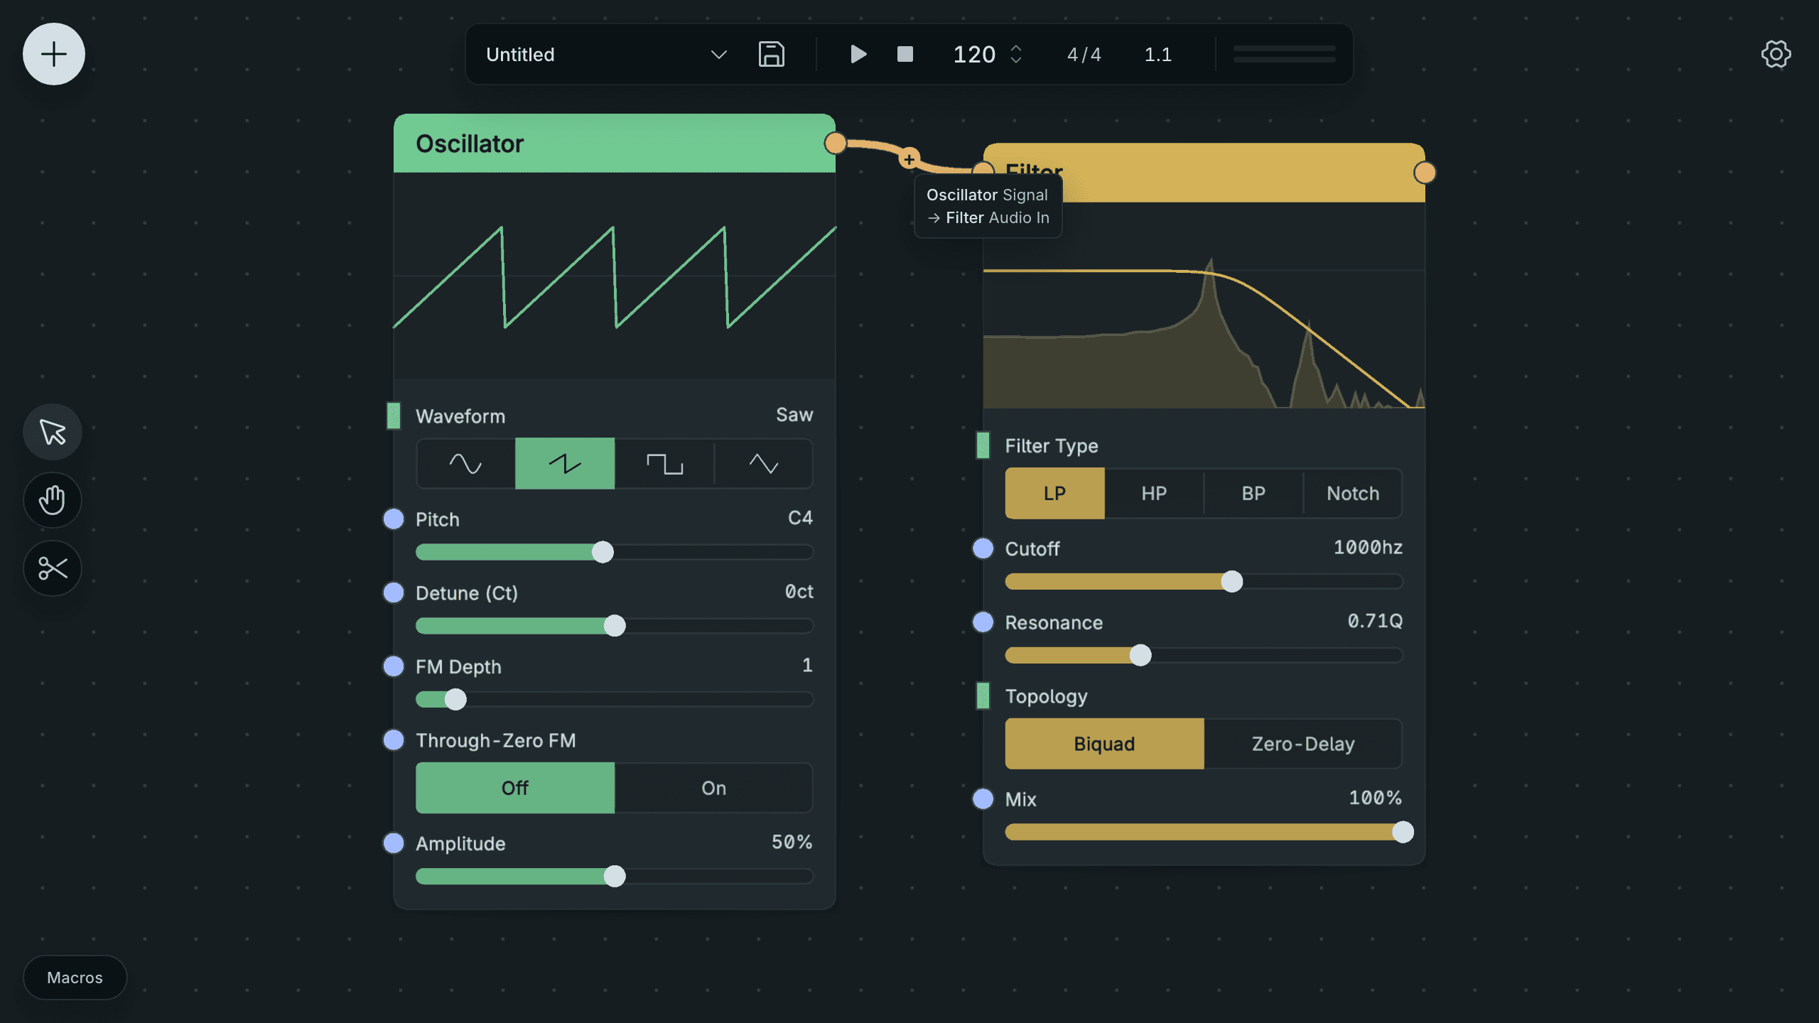Click the 120 BPM tempo value
The image size is (1819, 1023).
[x=973, y=55]
